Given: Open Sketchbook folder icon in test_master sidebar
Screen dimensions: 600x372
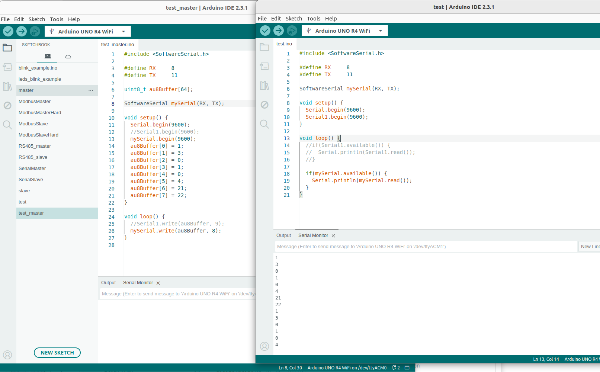Looking at the screenshot, I should point(7,48).
